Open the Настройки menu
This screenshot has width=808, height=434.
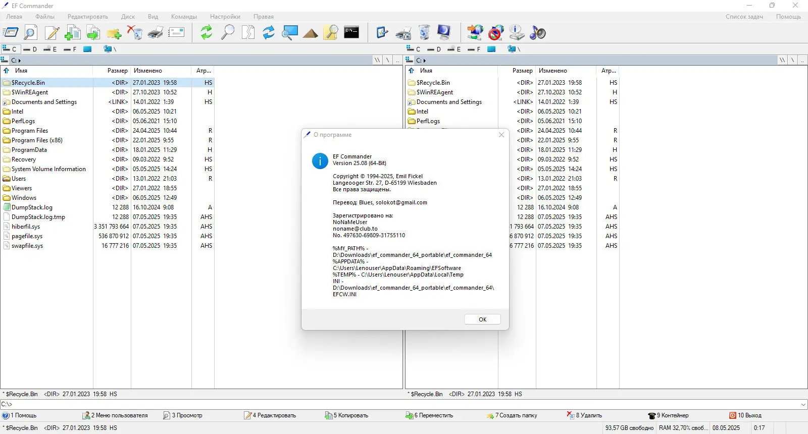[225, 17]
